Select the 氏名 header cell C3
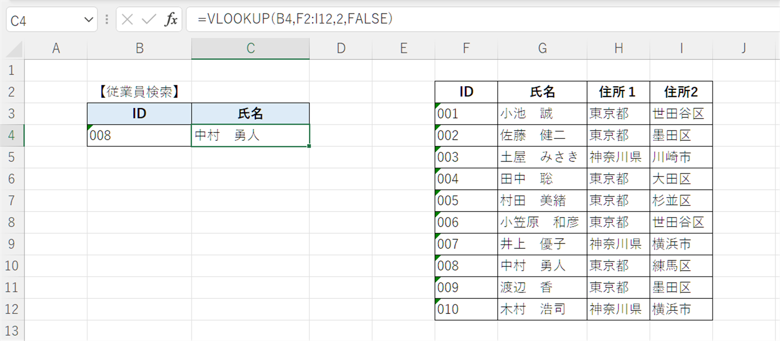 (x=250, y=113)
